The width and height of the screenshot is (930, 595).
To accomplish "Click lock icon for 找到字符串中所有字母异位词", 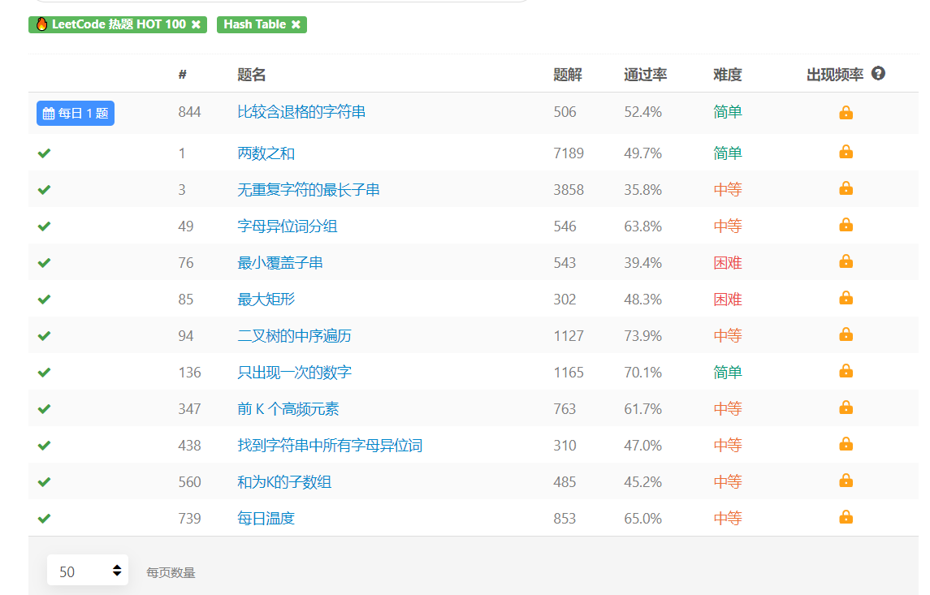I will point(846,445).
